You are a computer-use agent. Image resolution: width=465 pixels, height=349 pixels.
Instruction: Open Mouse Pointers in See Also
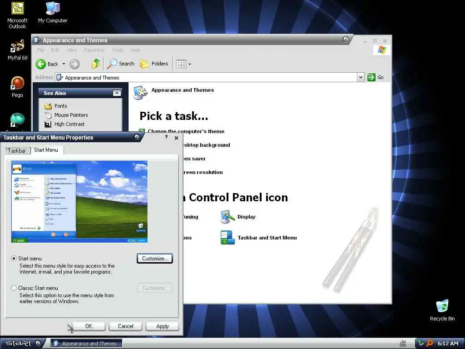(x=71, y=115)
